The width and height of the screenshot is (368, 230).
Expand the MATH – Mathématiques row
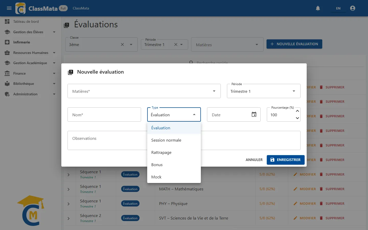click(68, 189)
